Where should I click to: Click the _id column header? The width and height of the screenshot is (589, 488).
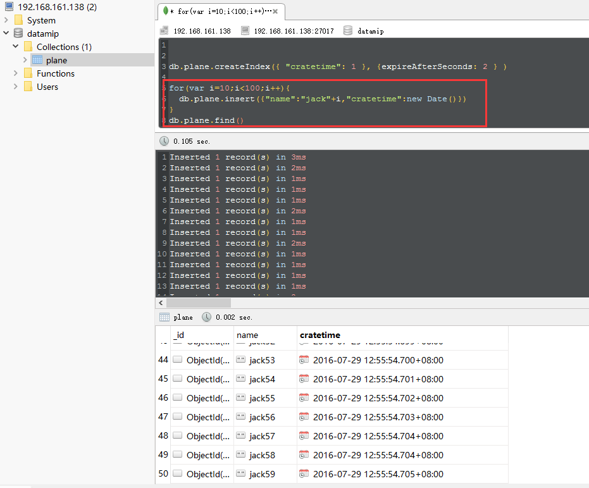click(x=202, y=335)
